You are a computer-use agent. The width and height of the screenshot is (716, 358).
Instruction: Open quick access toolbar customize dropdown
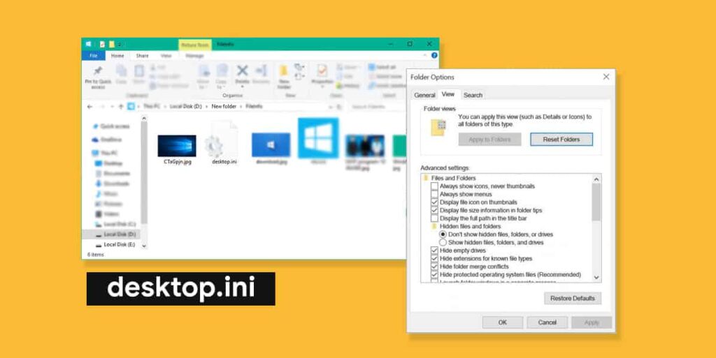point(120,44)
